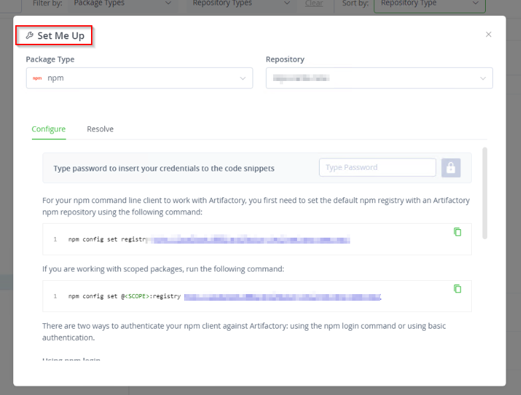Click the Type Password input field
Viewport: 521px width, 395px height.
377,167
